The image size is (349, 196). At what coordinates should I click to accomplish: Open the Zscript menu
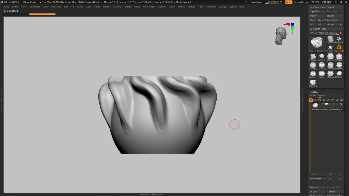[233, 7]
